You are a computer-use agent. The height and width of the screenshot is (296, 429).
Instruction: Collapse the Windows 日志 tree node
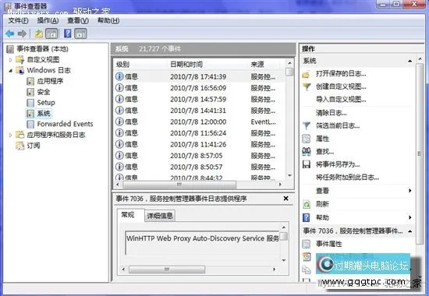point(10,70)
